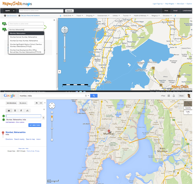Viewport: 193px width, 184px height.
Task: Click the MapmyIndia compass pan control
Action: (65, 30)
